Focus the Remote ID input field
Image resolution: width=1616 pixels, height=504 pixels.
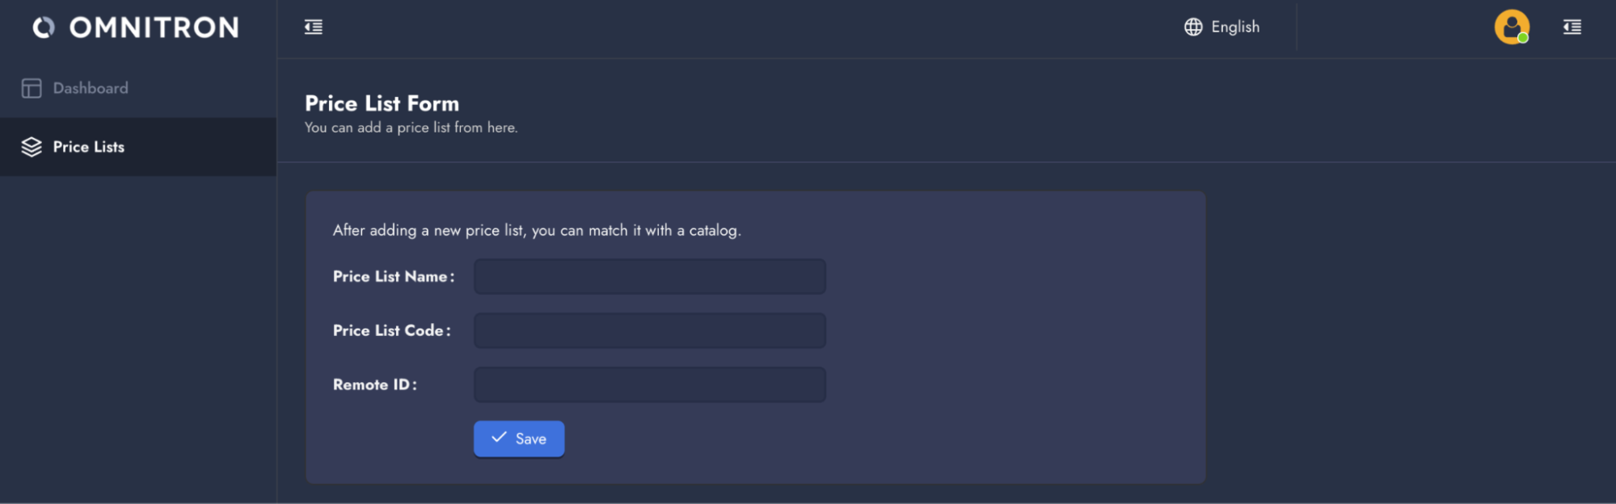click(649, 384)
